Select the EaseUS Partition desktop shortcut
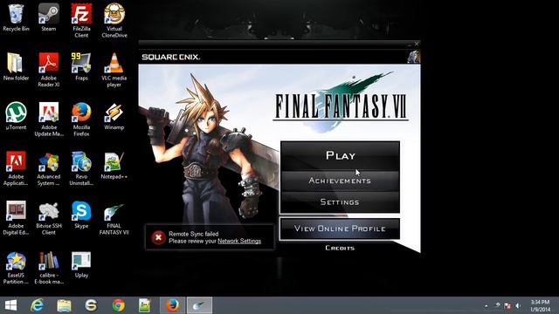Screen dimensions: 559x314 click(16, 267)
